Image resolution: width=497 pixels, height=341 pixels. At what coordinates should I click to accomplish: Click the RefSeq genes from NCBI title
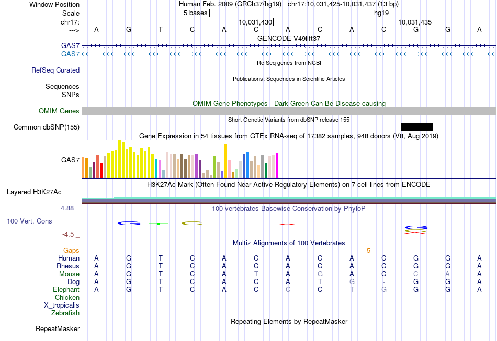coord(289,63)
